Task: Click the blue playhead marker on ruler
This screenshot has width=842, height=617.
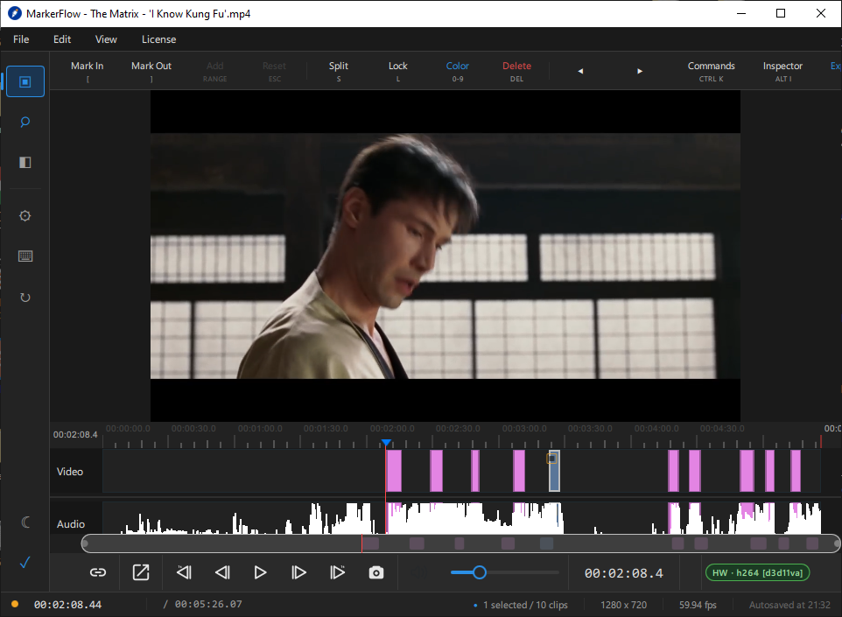Action: point(386,443)
